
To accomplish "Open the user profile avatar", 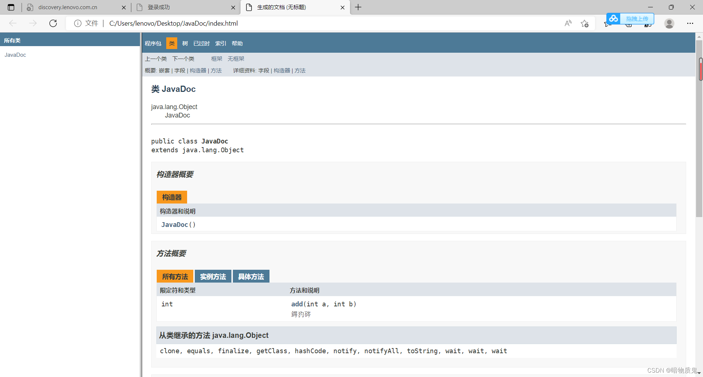I will click(x=669, y=23).
